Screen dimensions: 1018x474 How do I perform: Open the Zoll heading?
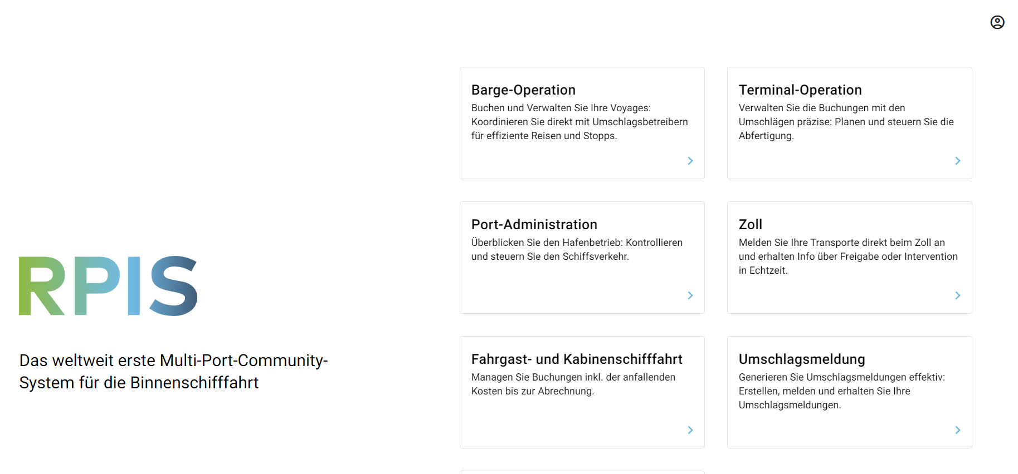pyautogui.click(x=750, y=225)
